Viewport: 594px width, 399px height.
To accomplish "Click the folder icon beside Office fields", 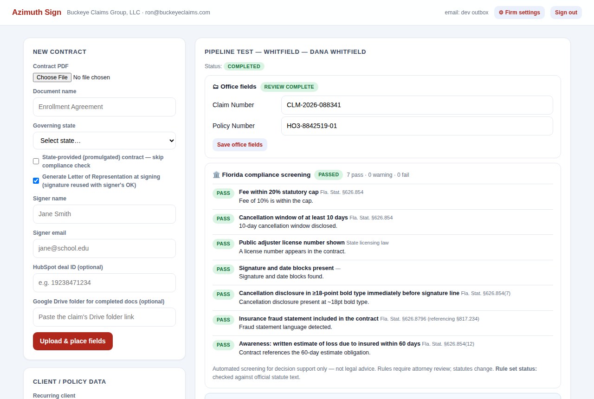I will [x=216, y=87].
